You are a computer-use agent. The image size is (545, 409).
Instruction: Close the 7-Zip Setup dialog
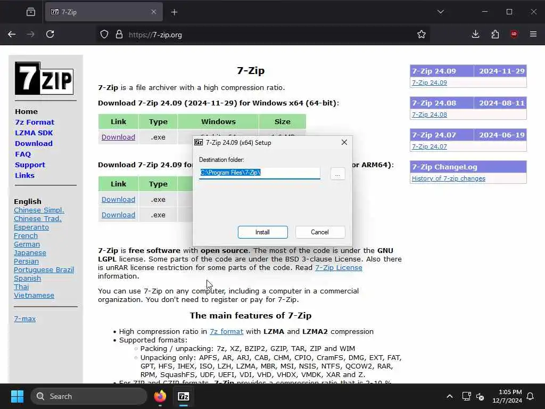344,142
